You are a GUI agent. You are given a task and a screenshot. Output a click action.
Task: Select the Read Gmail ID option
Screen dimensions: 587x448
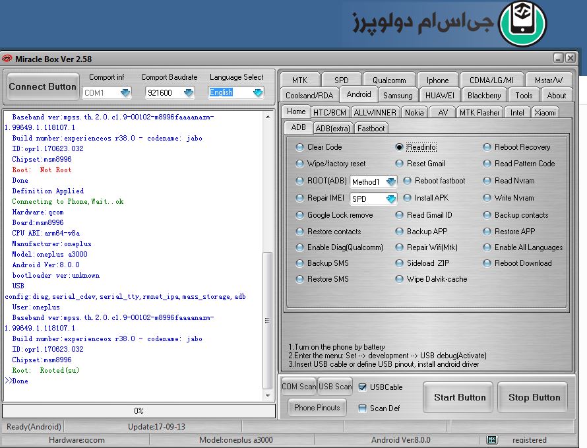[x=399, y=215]
